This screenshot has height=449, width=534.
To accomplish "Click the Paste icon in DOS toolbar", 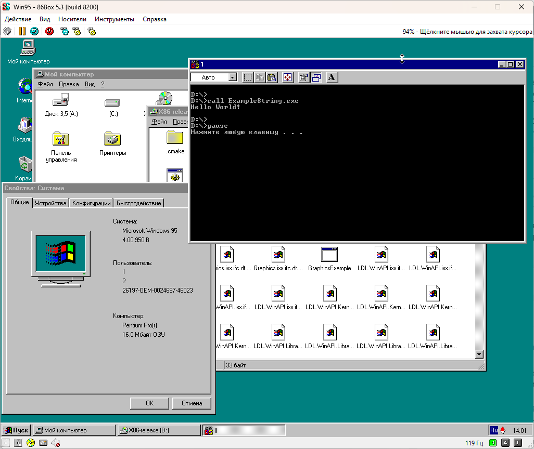I will (272, 77).
